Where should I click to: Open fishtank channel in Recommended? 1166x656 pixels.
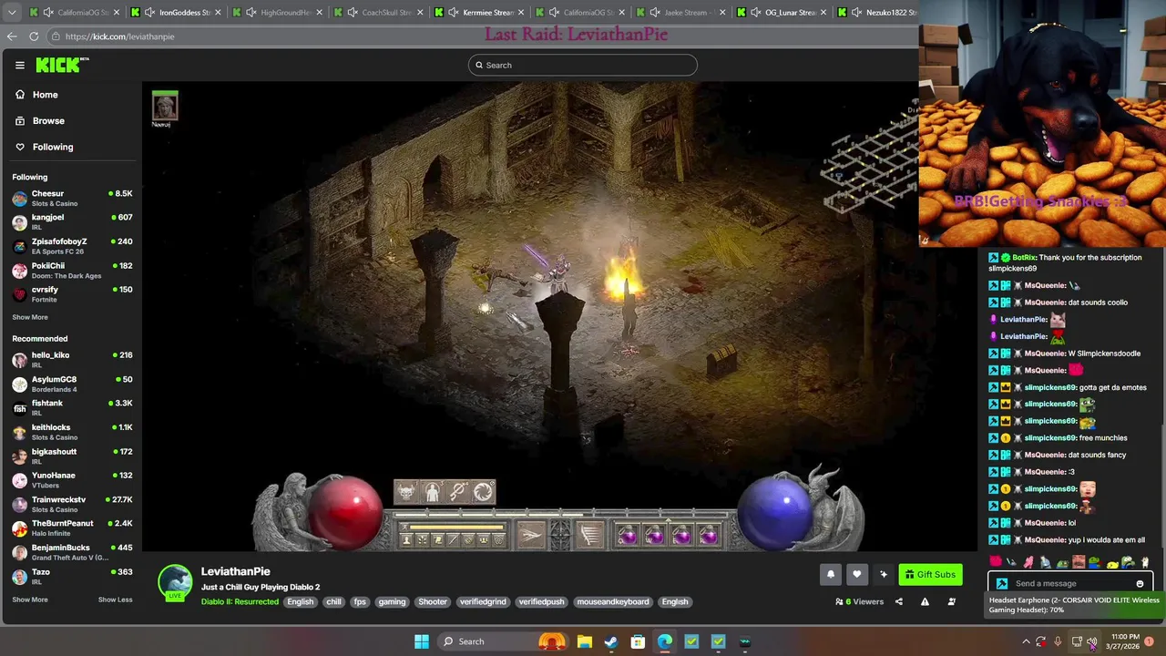pos(72,407)
